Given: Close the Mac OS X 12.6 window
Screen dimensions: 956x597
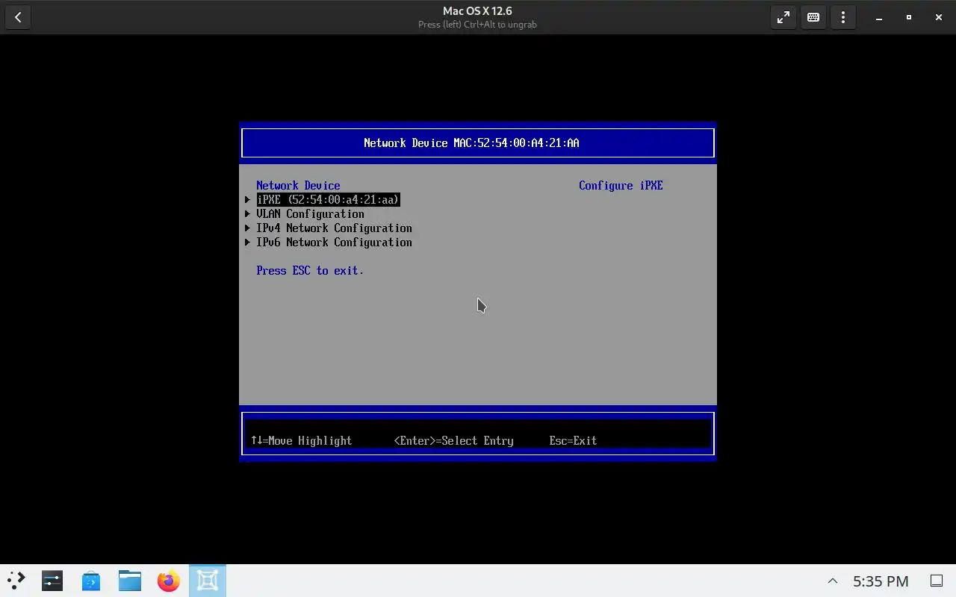Looking at the screenshot, I should pyautogui.click(x=939, y=17).
